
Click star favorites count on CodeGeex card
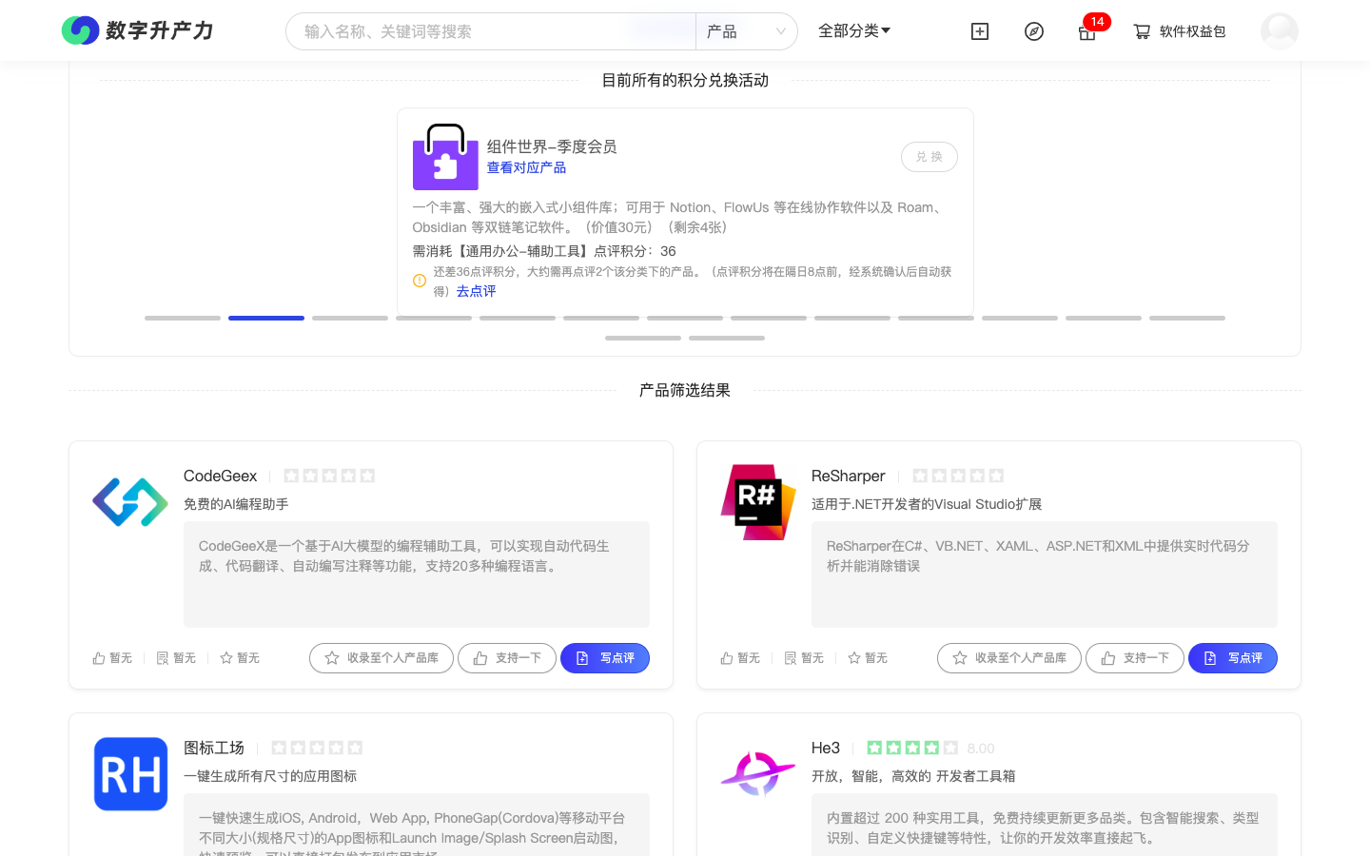tap(240, 658)
